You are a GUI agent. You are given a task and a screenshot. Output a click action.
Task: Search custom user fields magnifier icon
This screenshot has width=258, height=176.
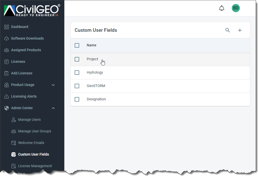click(x=227, y=30)
